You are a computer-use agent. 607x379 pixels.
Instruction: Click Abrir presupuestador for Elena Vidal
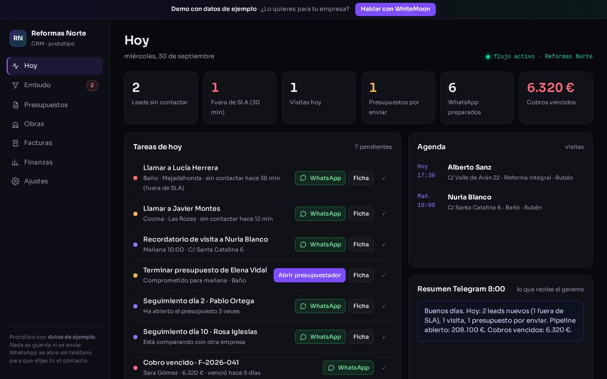point(310,275)
